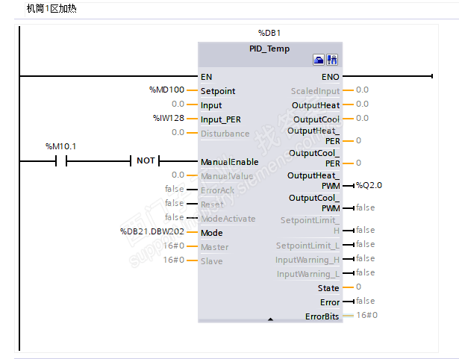
Task: Click the EN input pin label
Action: click(207, 77)
